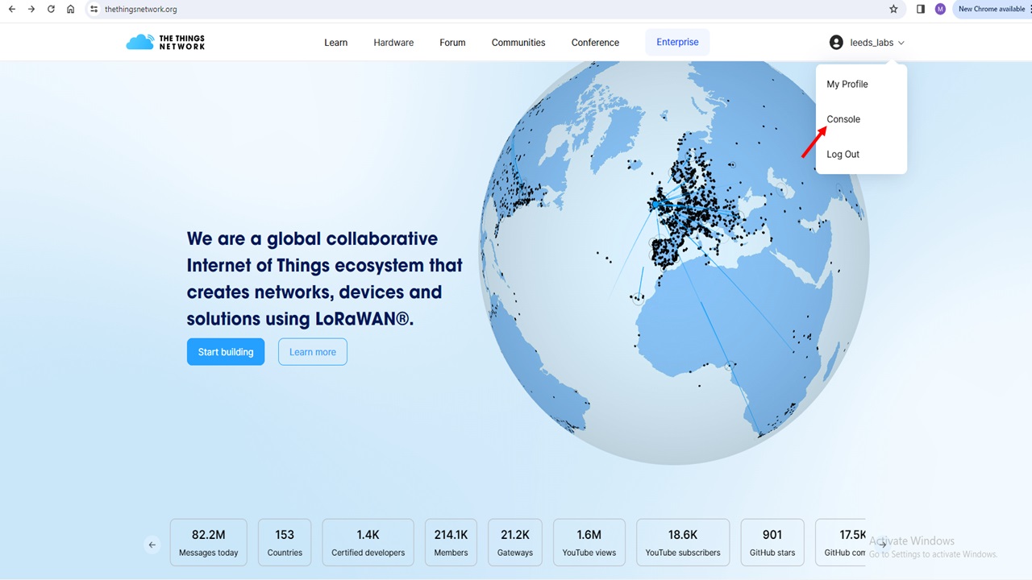Open the Conference menu item
This screenshot has height=580, width=1032.
click(x=595, y=43)
